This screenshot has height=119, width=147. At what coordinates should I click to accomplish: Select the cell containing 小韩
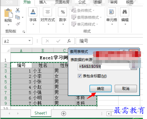click(43, 103)
